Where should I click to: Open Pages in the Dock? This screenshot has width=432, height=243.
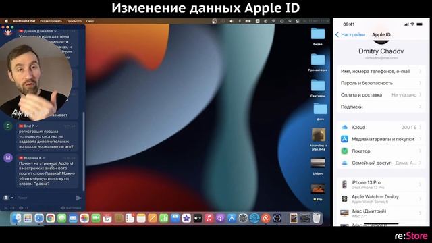[x=152, y=219]
